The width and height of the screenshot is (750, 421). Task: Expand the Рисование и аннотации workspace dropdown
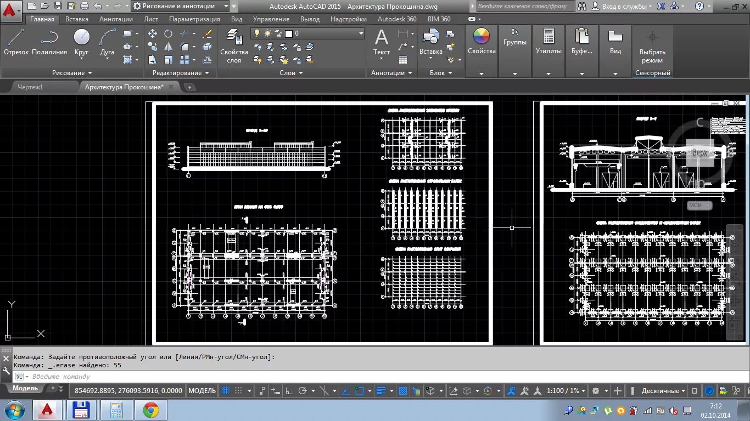point(181,6)
